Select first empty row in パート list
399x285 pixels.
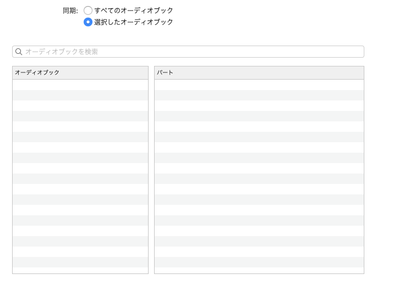click(x=259, y=85)
